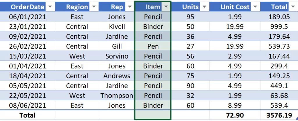Select the Andrews rep cell
This screenshot has width=298, height=121.
tap(117, 76)
